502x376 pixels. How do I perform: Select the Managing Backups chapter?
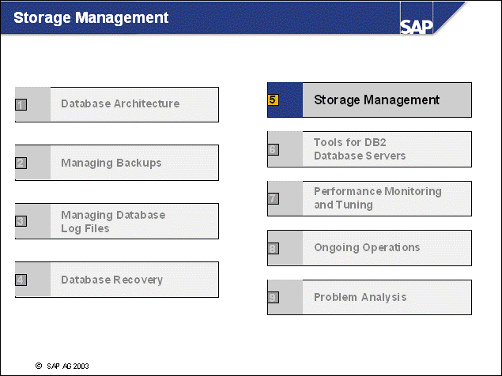click(111, 163)
